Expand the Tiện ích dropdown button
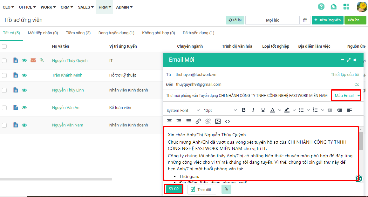 355,20
